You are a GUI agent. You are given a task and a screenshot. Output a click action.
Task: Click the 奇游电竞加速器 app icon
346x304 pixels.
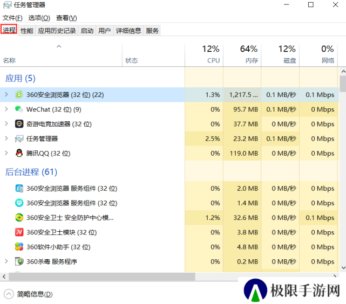pos(19,124)
